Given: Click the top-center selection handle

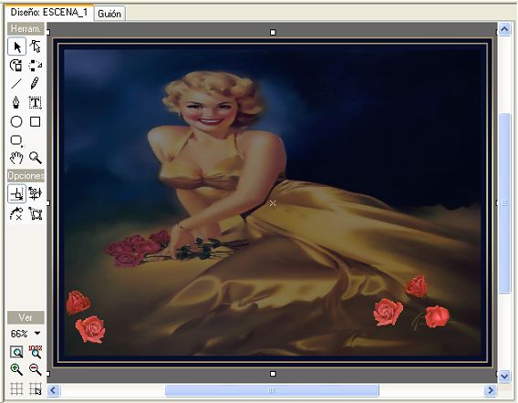Looking at the screenshot, I should click(x=273, y=33).
